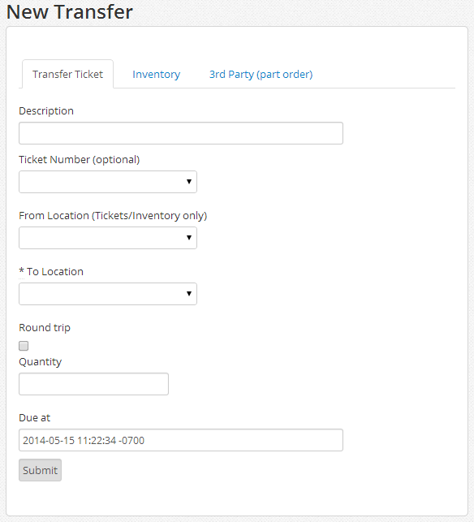Focus the Quantity input field
Viewport: 474px width, 522px height.
click(93, 384)
